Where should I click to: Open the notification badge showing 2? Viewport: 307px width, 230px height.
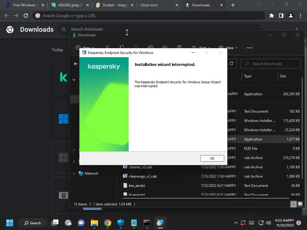[x=299, y=223]
